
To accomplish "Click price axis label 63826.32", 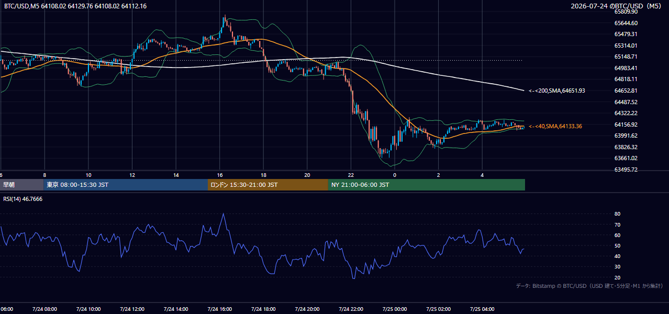I will pos(626,147).
